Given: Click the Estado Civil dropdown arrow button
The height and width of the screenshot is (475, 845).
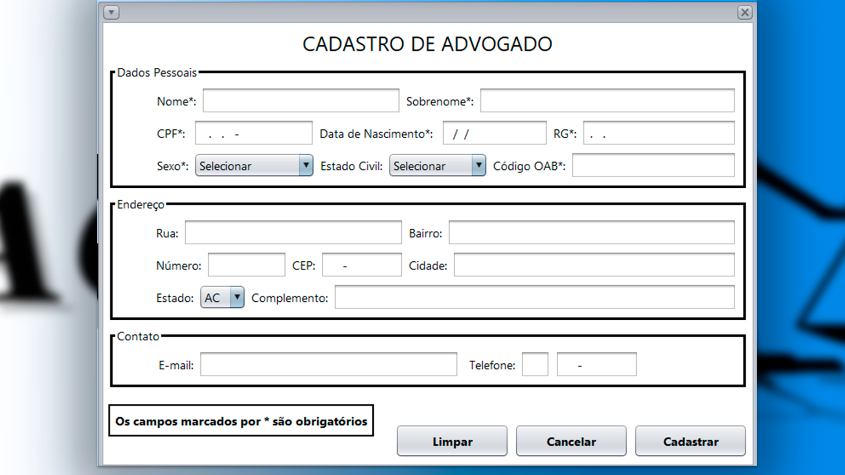Looking at the screenshot, I should point(479,165).
